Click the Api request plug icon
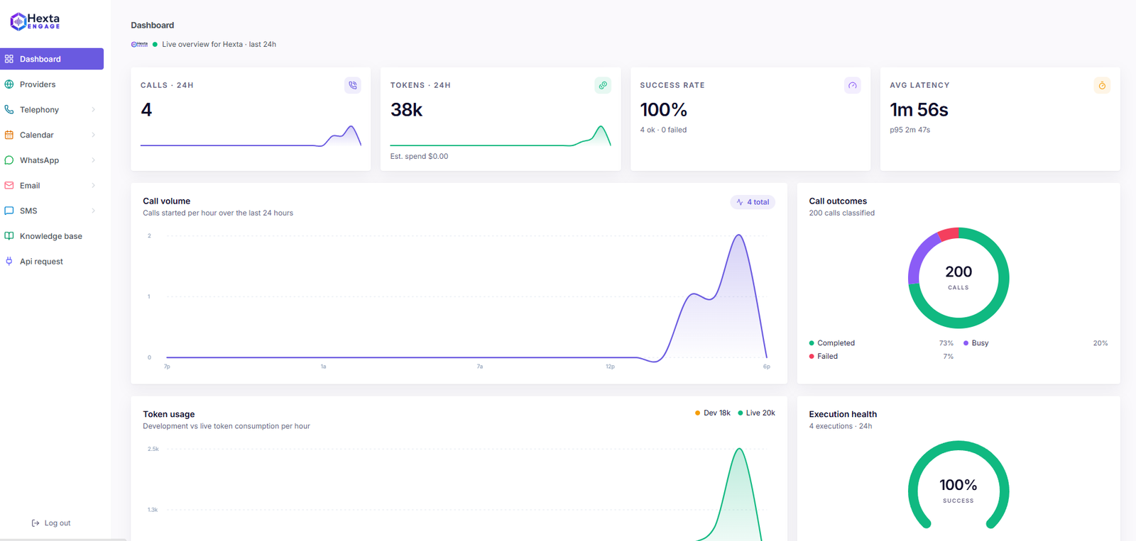1136x541 pixels. click(x=9, y=262)
